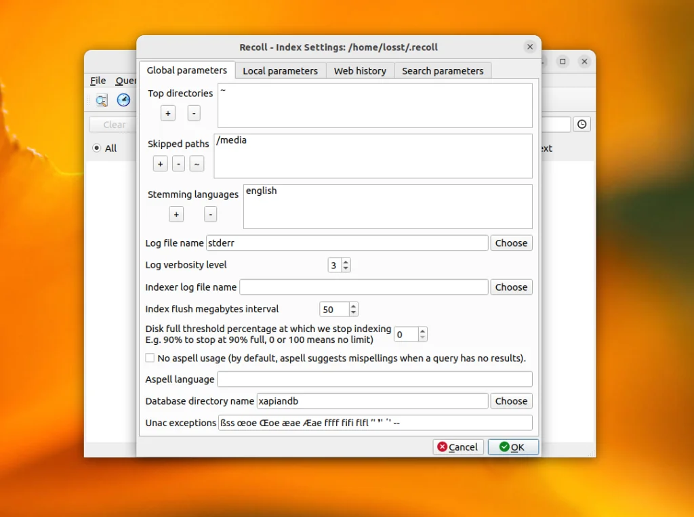Open the File menu
The height and width of the screenshot is (517, 694).
point(98,81)
